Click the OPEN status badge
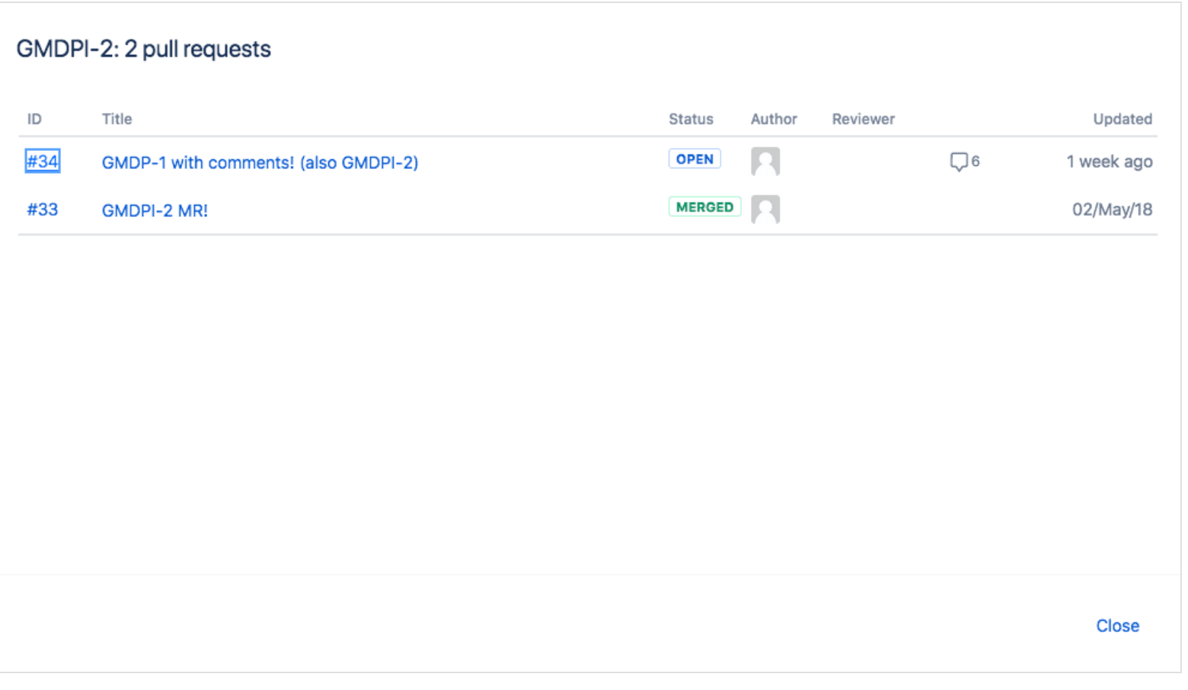 694,159
